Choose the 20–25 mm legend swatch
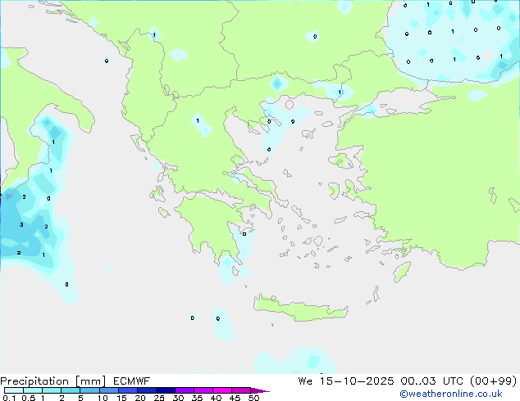The image size is (520, 401). (x=146, y=390)
